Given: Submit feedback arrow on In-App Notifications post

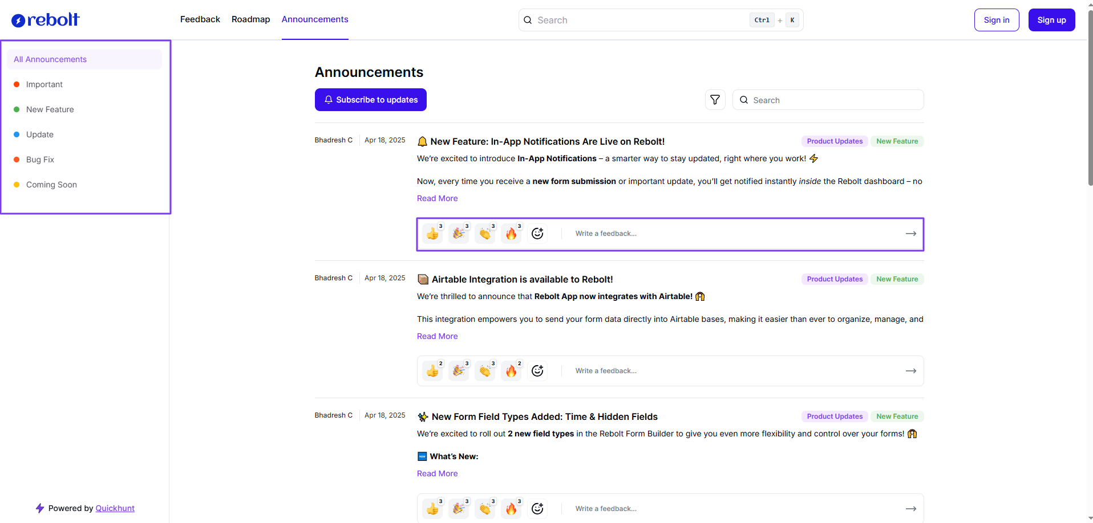Looking at the screenshot, I should [x=911, y=234].
